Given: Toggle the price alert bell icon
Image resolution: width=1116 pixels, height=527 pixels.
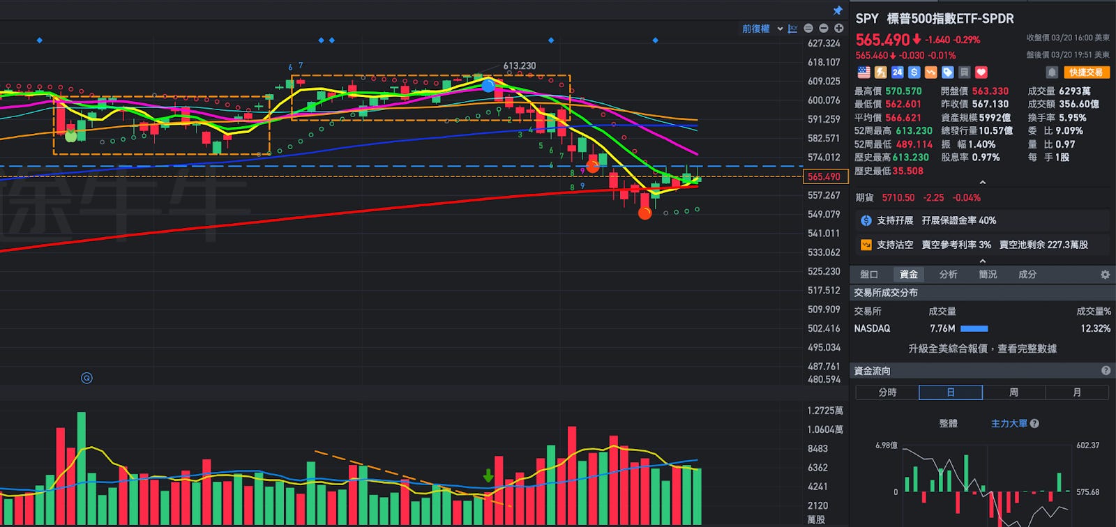Looking at the screenshot, I should click(x=1052, y=72).
